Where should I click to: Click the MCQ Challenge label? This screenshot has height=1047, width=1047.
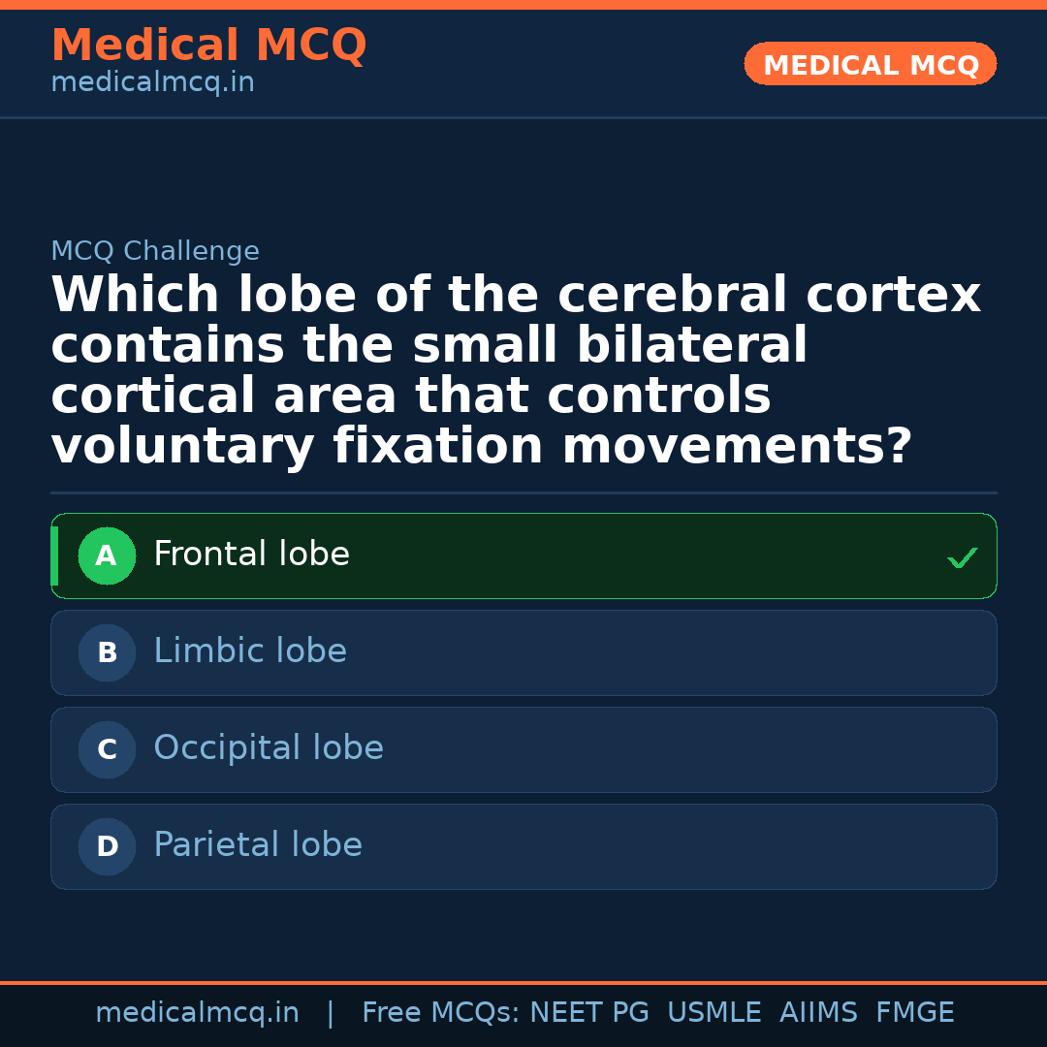coord(155,251)
